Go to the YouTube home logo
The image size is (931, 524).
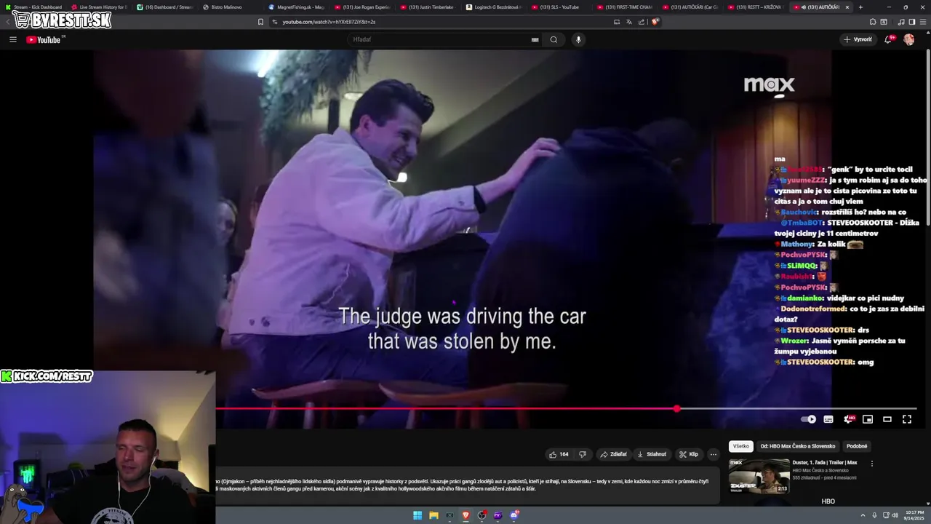point(44,39)
